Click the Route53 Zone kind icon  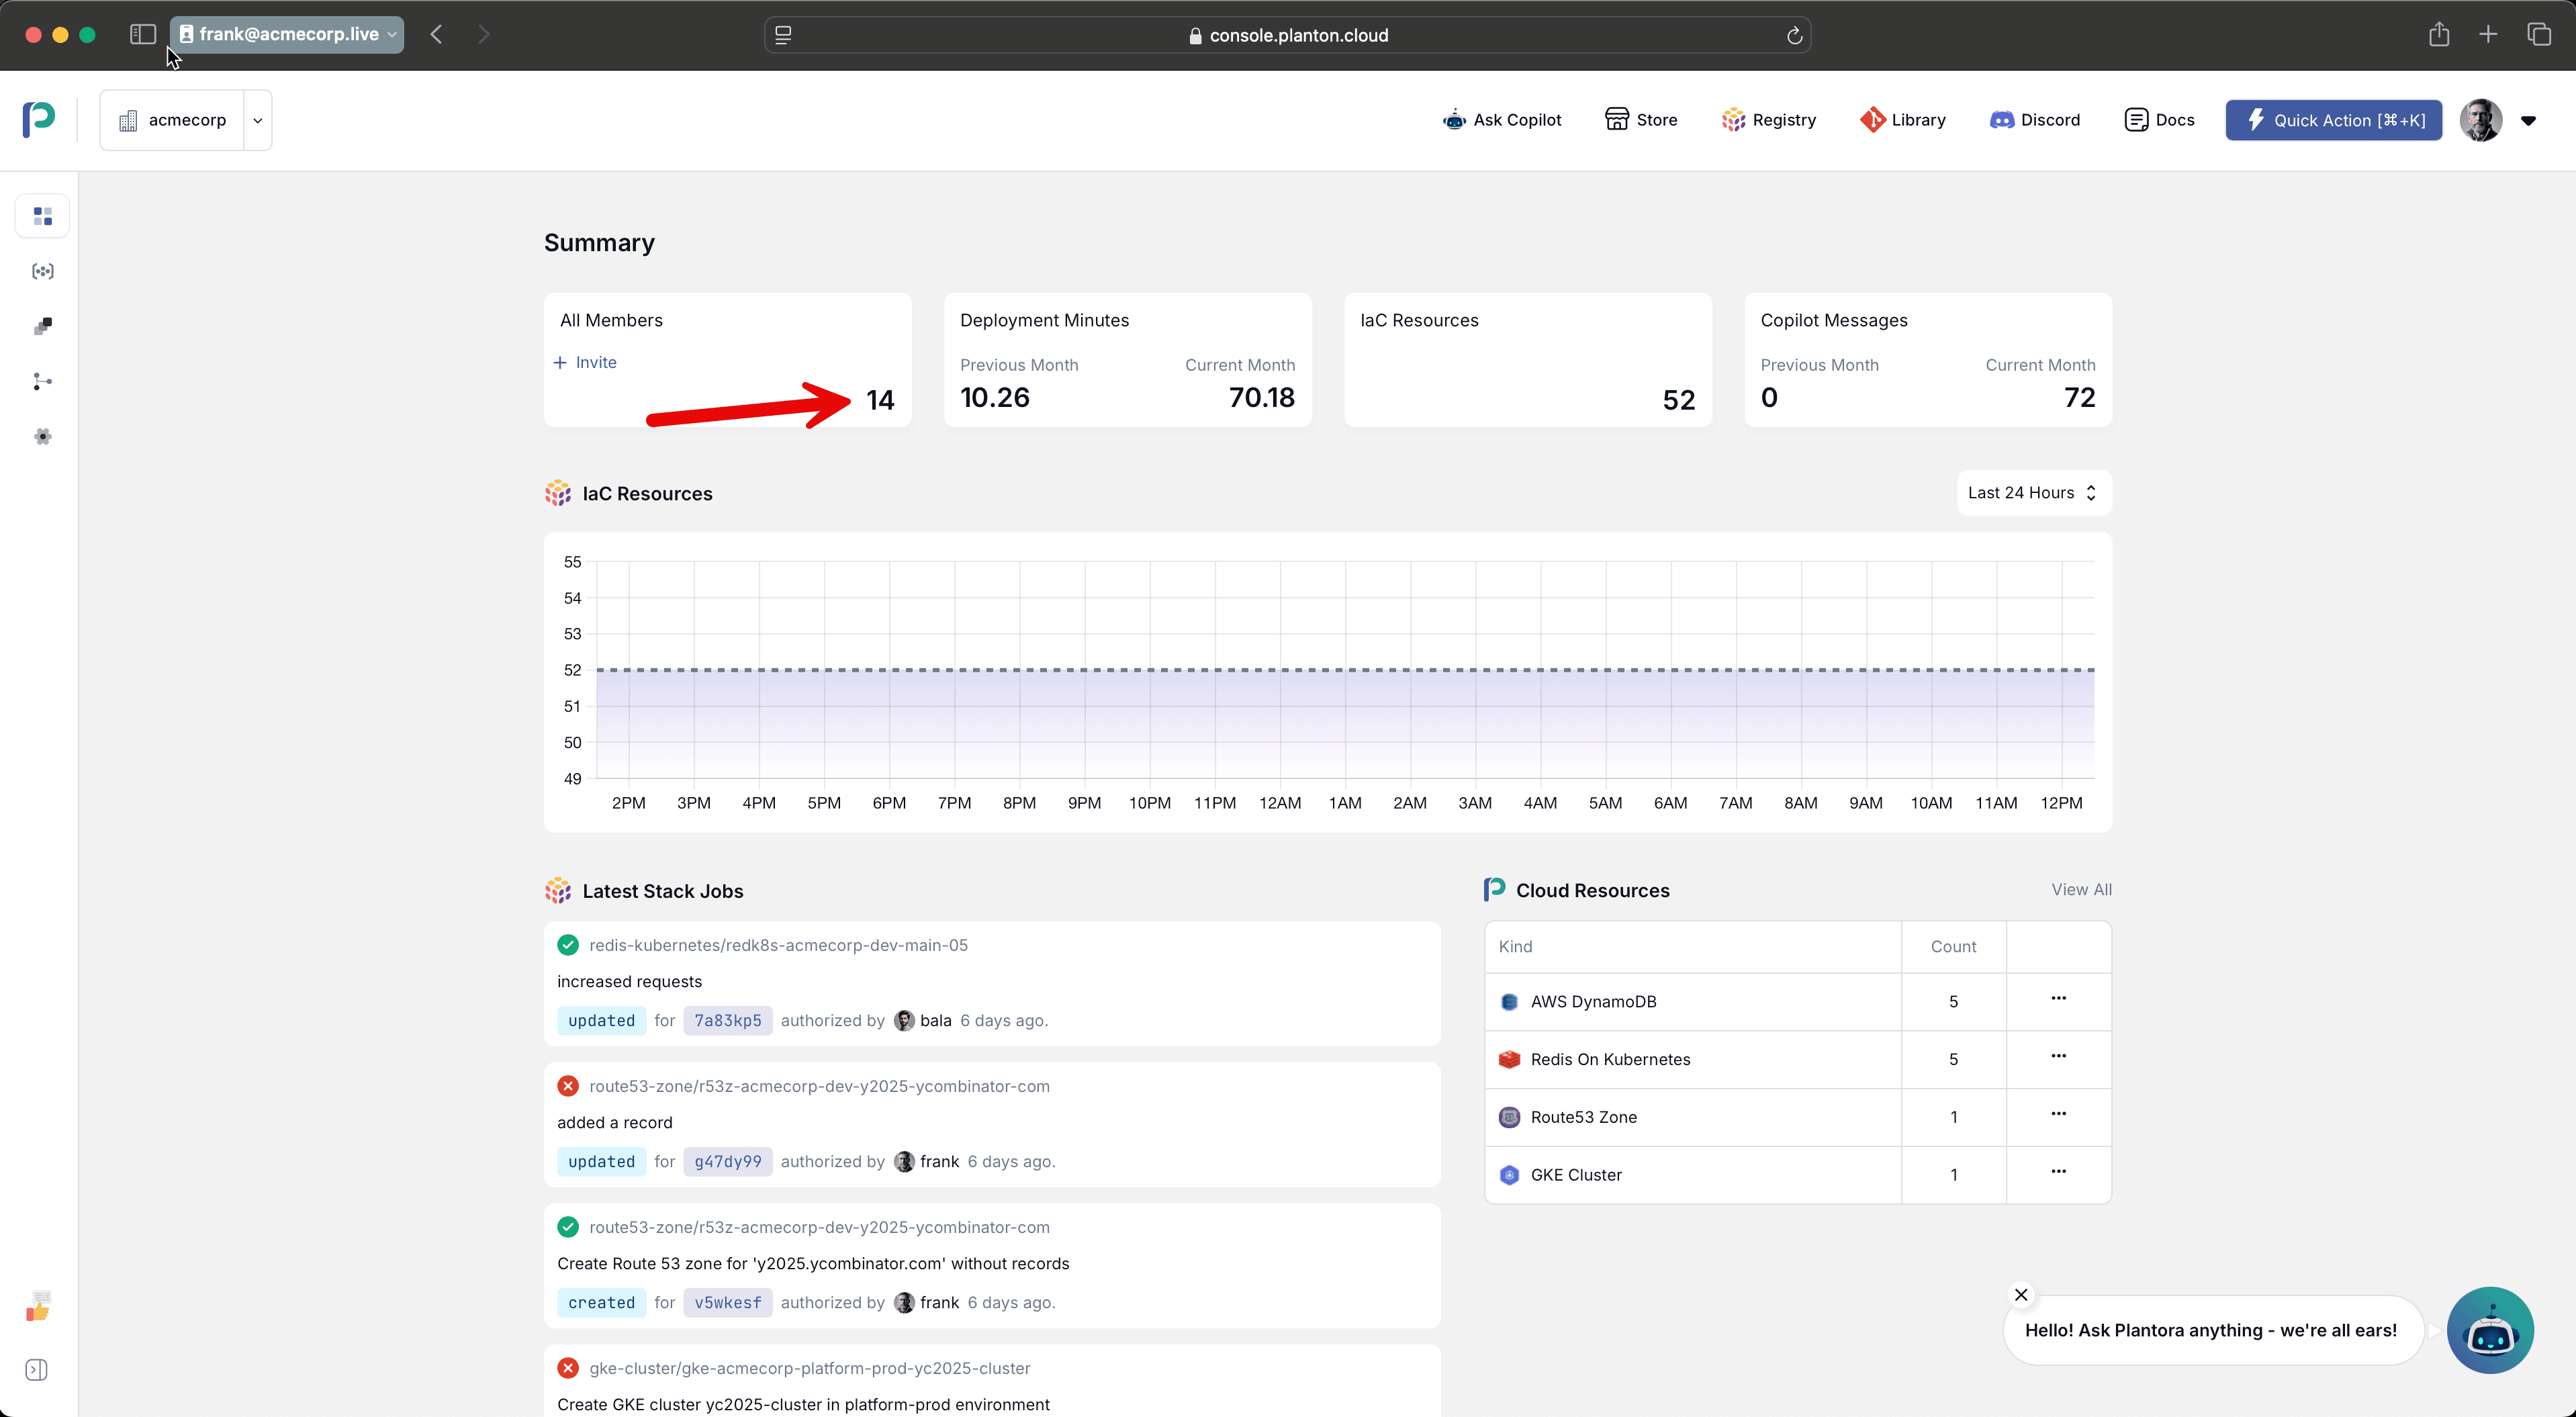pos(1509,1117)
